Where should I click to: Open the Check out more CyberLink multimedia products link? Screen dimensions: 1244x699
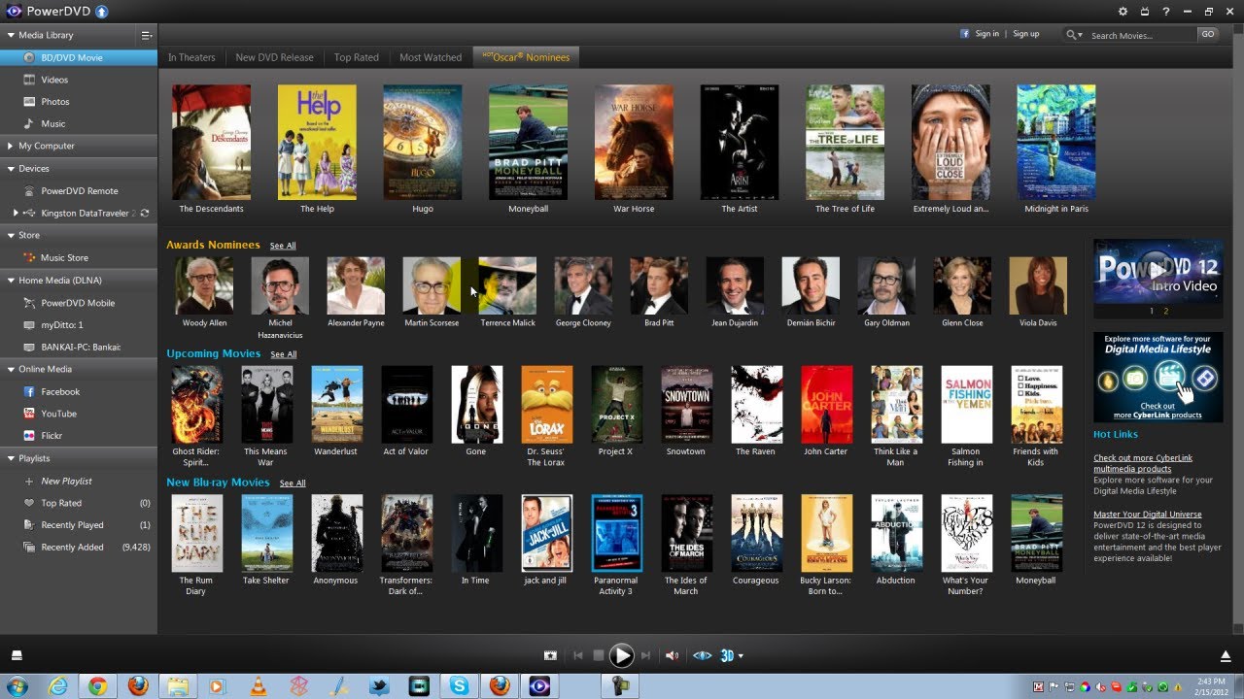coord(1143,463)
